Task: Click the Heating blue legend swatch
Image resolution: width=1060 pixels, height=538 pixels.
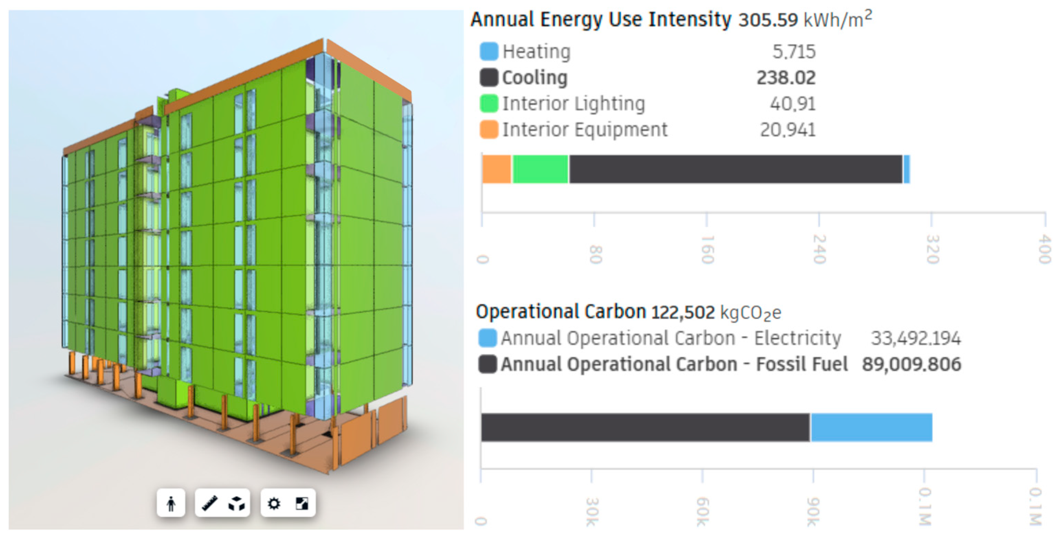Action: tap(488, 52)
